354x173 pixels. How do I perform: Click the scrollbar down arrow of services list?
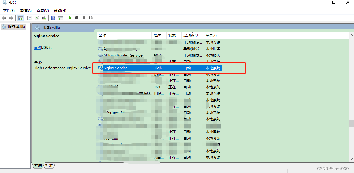(x=352, y=159)
